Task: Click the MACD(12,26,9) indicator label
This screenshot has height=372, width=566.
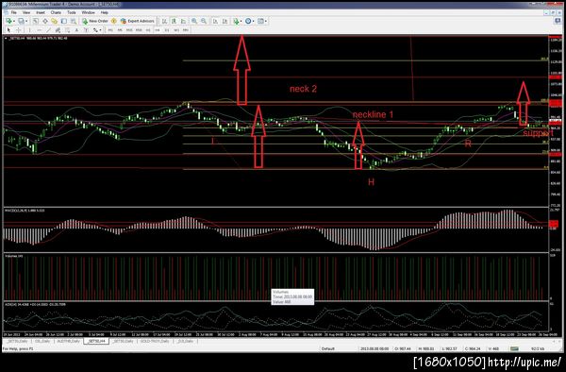Action: coord(25,210)
